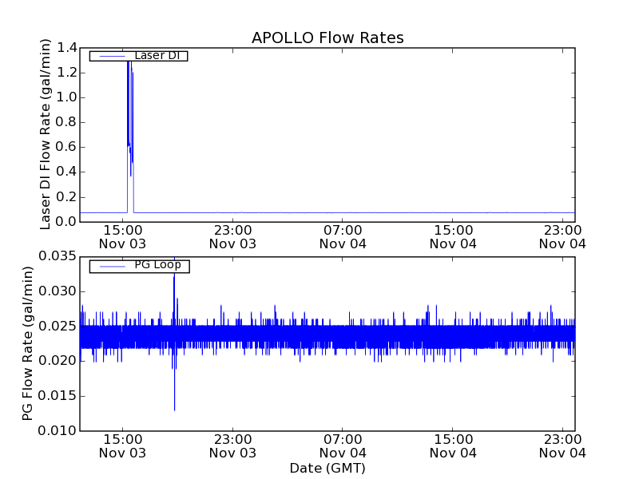Click Laser DI plot's '15:00 Nov 03' tick label

(122, 237)
